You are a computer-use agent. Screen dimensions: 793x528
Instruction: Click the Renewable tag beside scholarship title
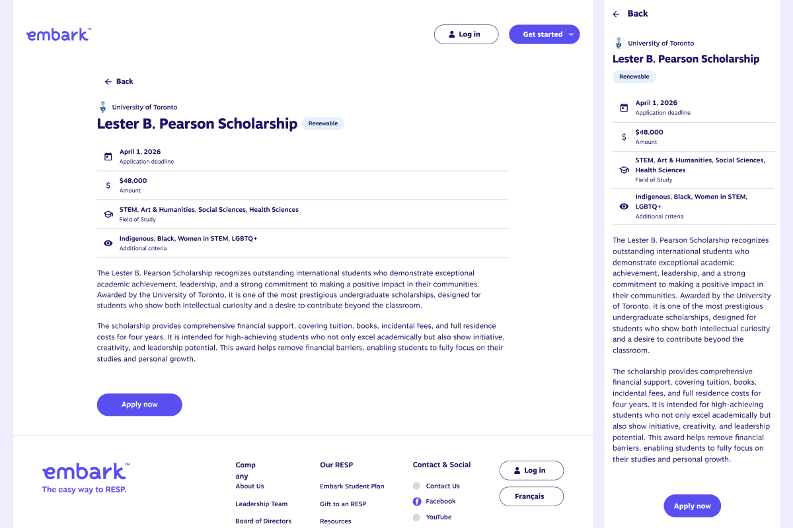pos(323,123)
